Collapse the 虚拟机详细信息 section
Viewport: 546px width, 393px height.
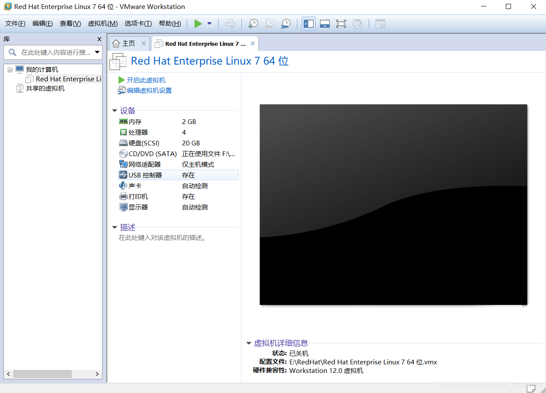pyautogui.click(x=249, y=343)
